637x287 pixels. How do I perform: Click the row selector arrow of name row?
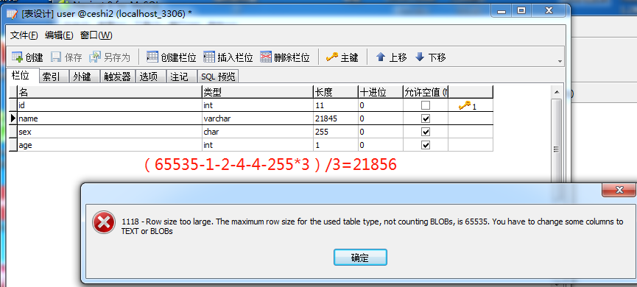(x=13, y=119)
